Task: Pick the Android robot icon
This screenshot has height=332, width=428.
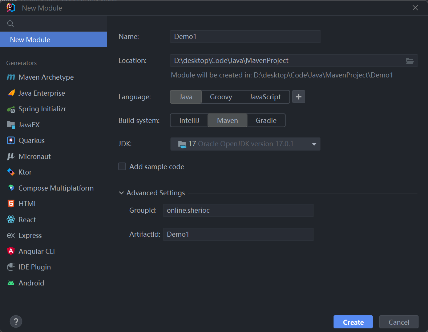Action: pos(11,283)
